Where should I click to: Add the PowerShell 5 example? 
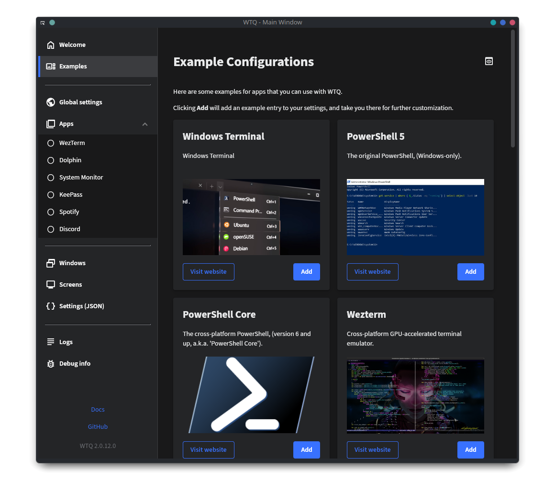[470, 272]
